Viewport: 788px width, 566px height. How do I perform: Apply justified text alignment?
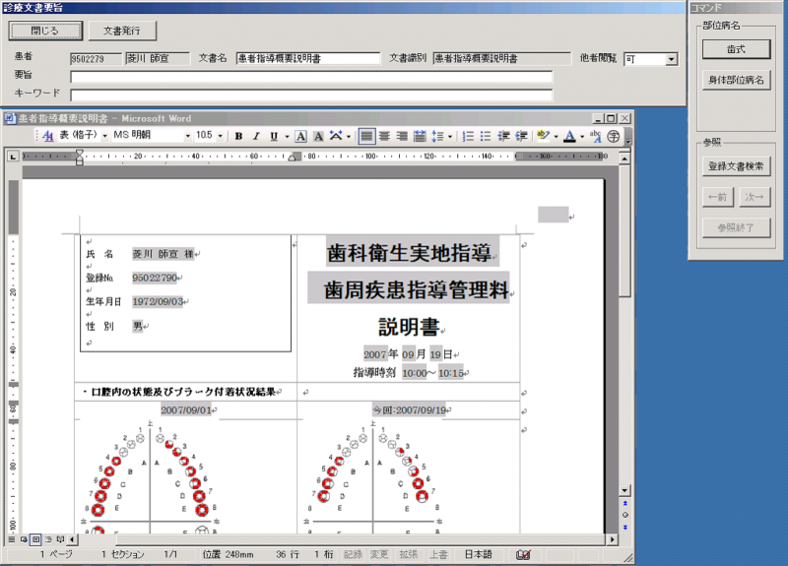(x=420, y=136)
